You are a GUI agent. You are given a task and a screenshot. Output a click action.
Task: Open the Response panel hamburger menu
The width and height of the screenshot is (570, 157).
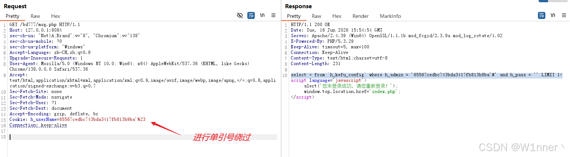click(x=564, y=15)
